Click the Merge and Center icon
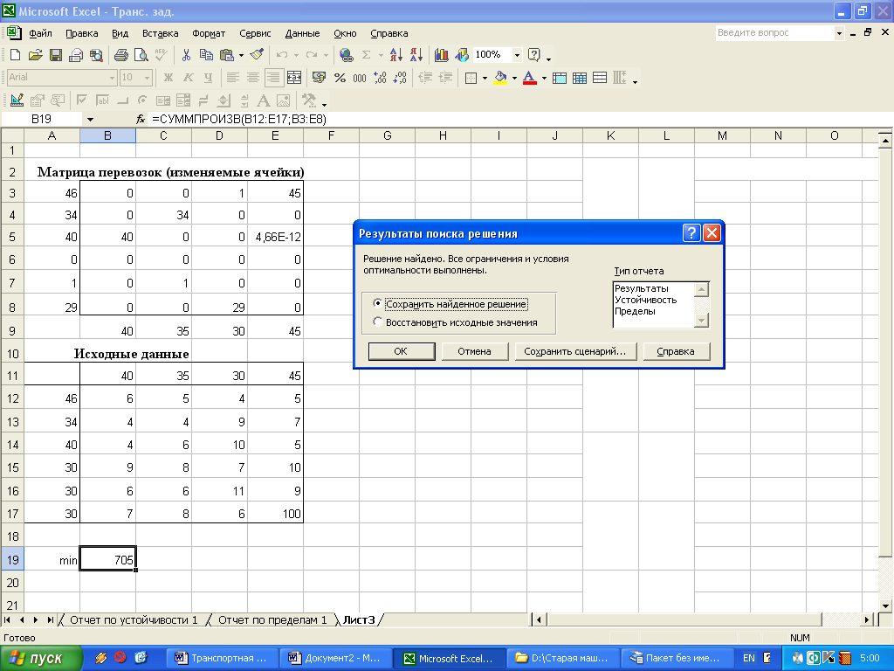 294,78
